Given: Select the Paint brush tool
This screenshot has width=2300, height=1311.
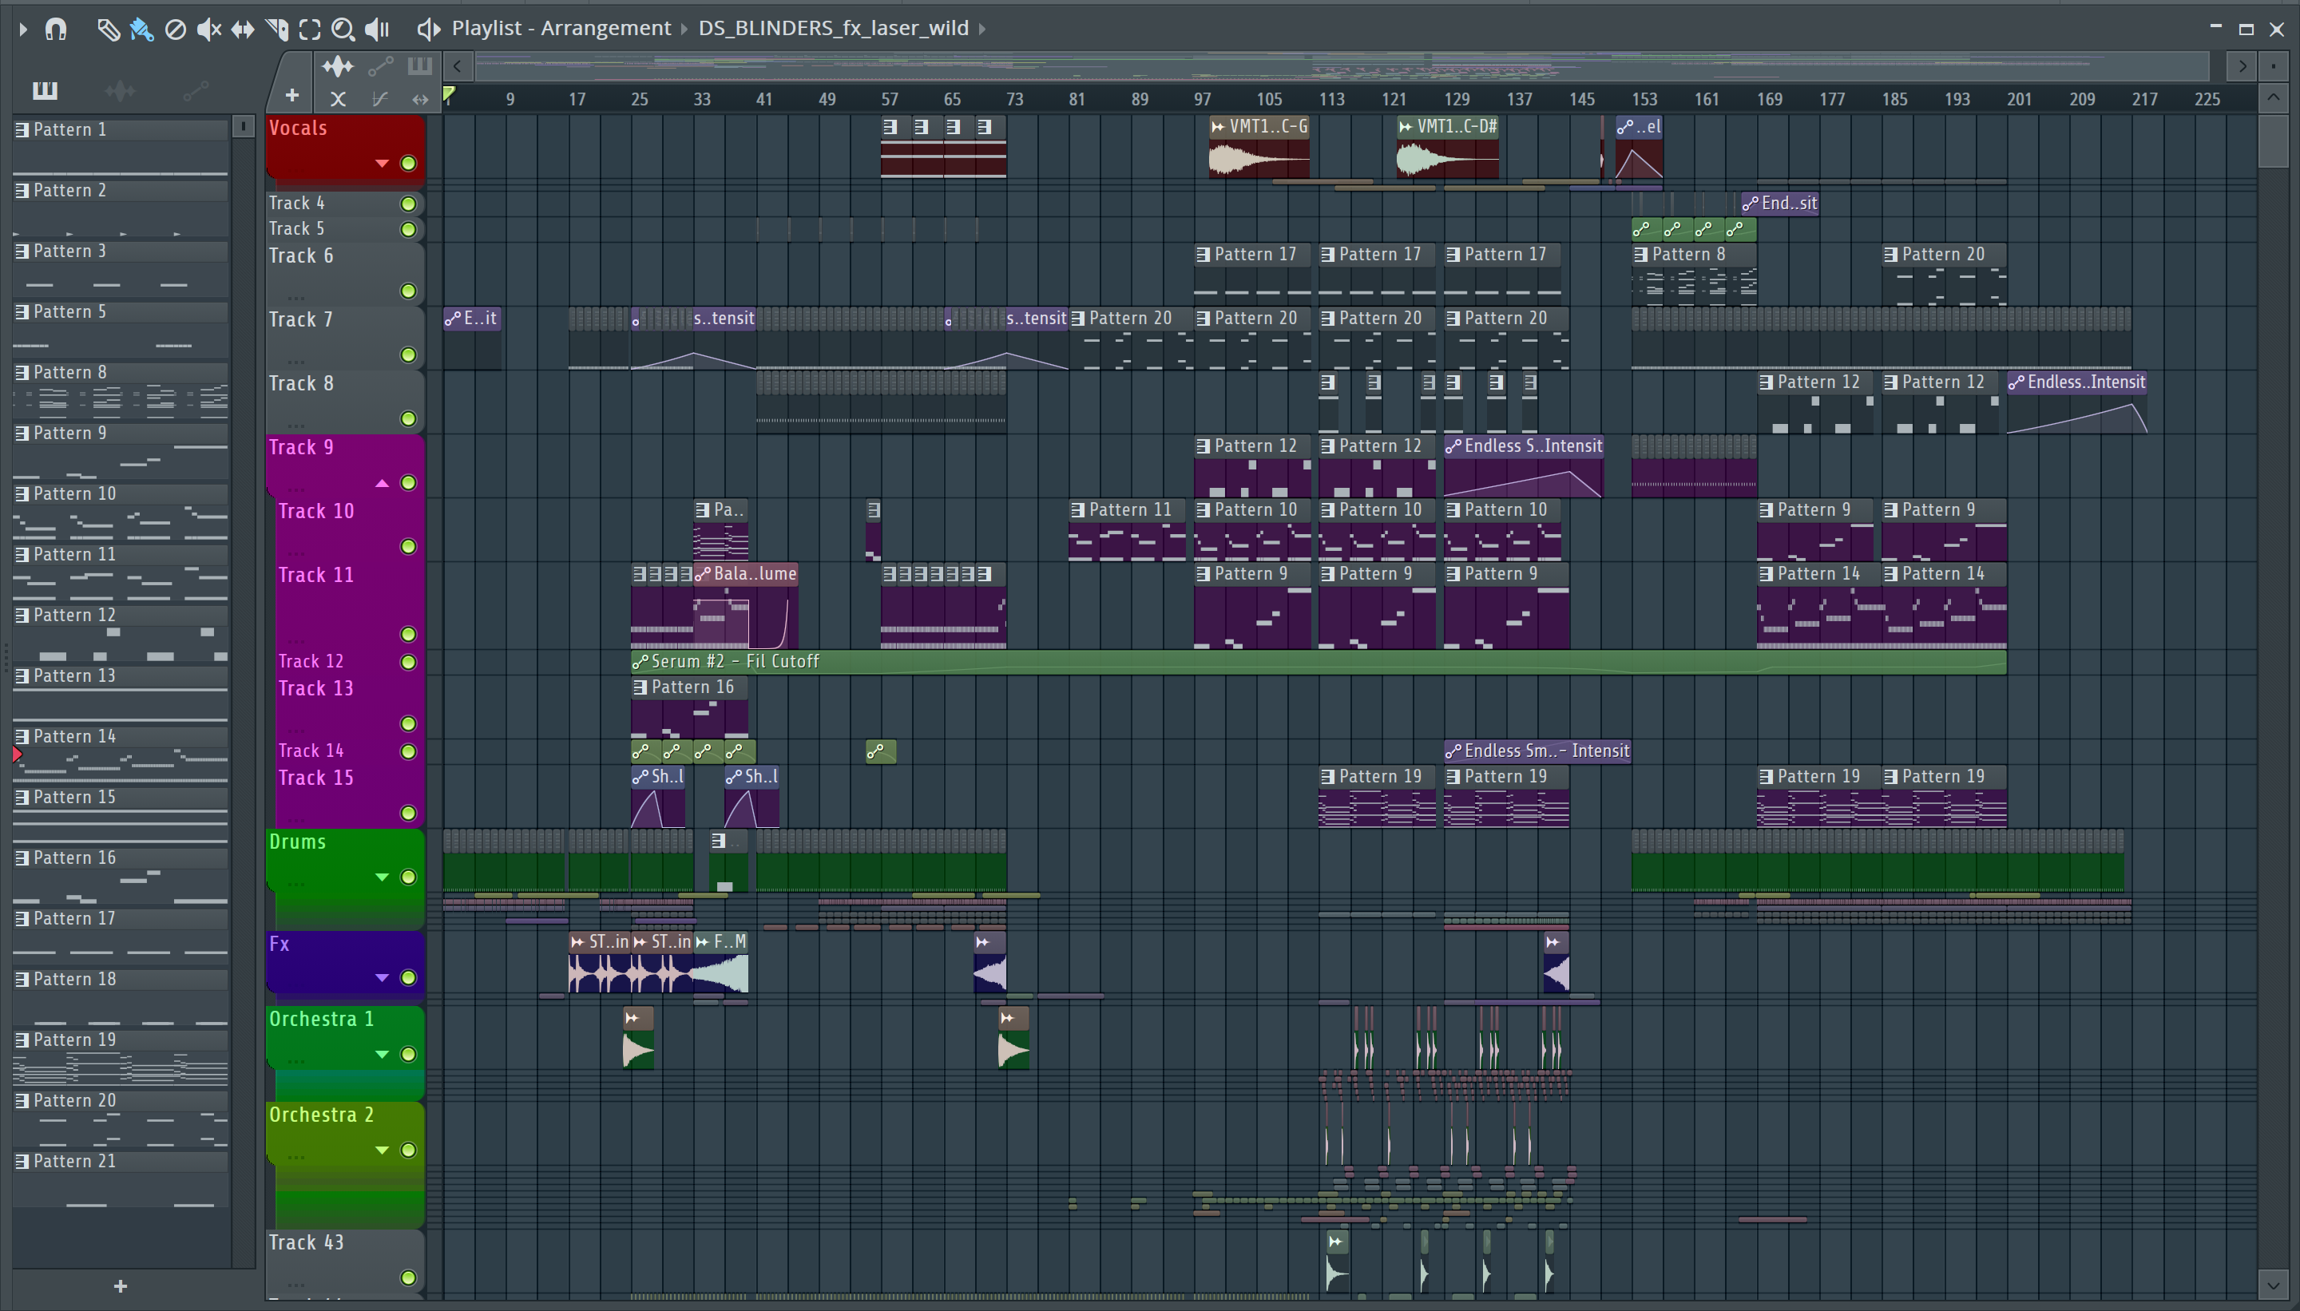Looking at the screenshot, I should coord(141,29).
